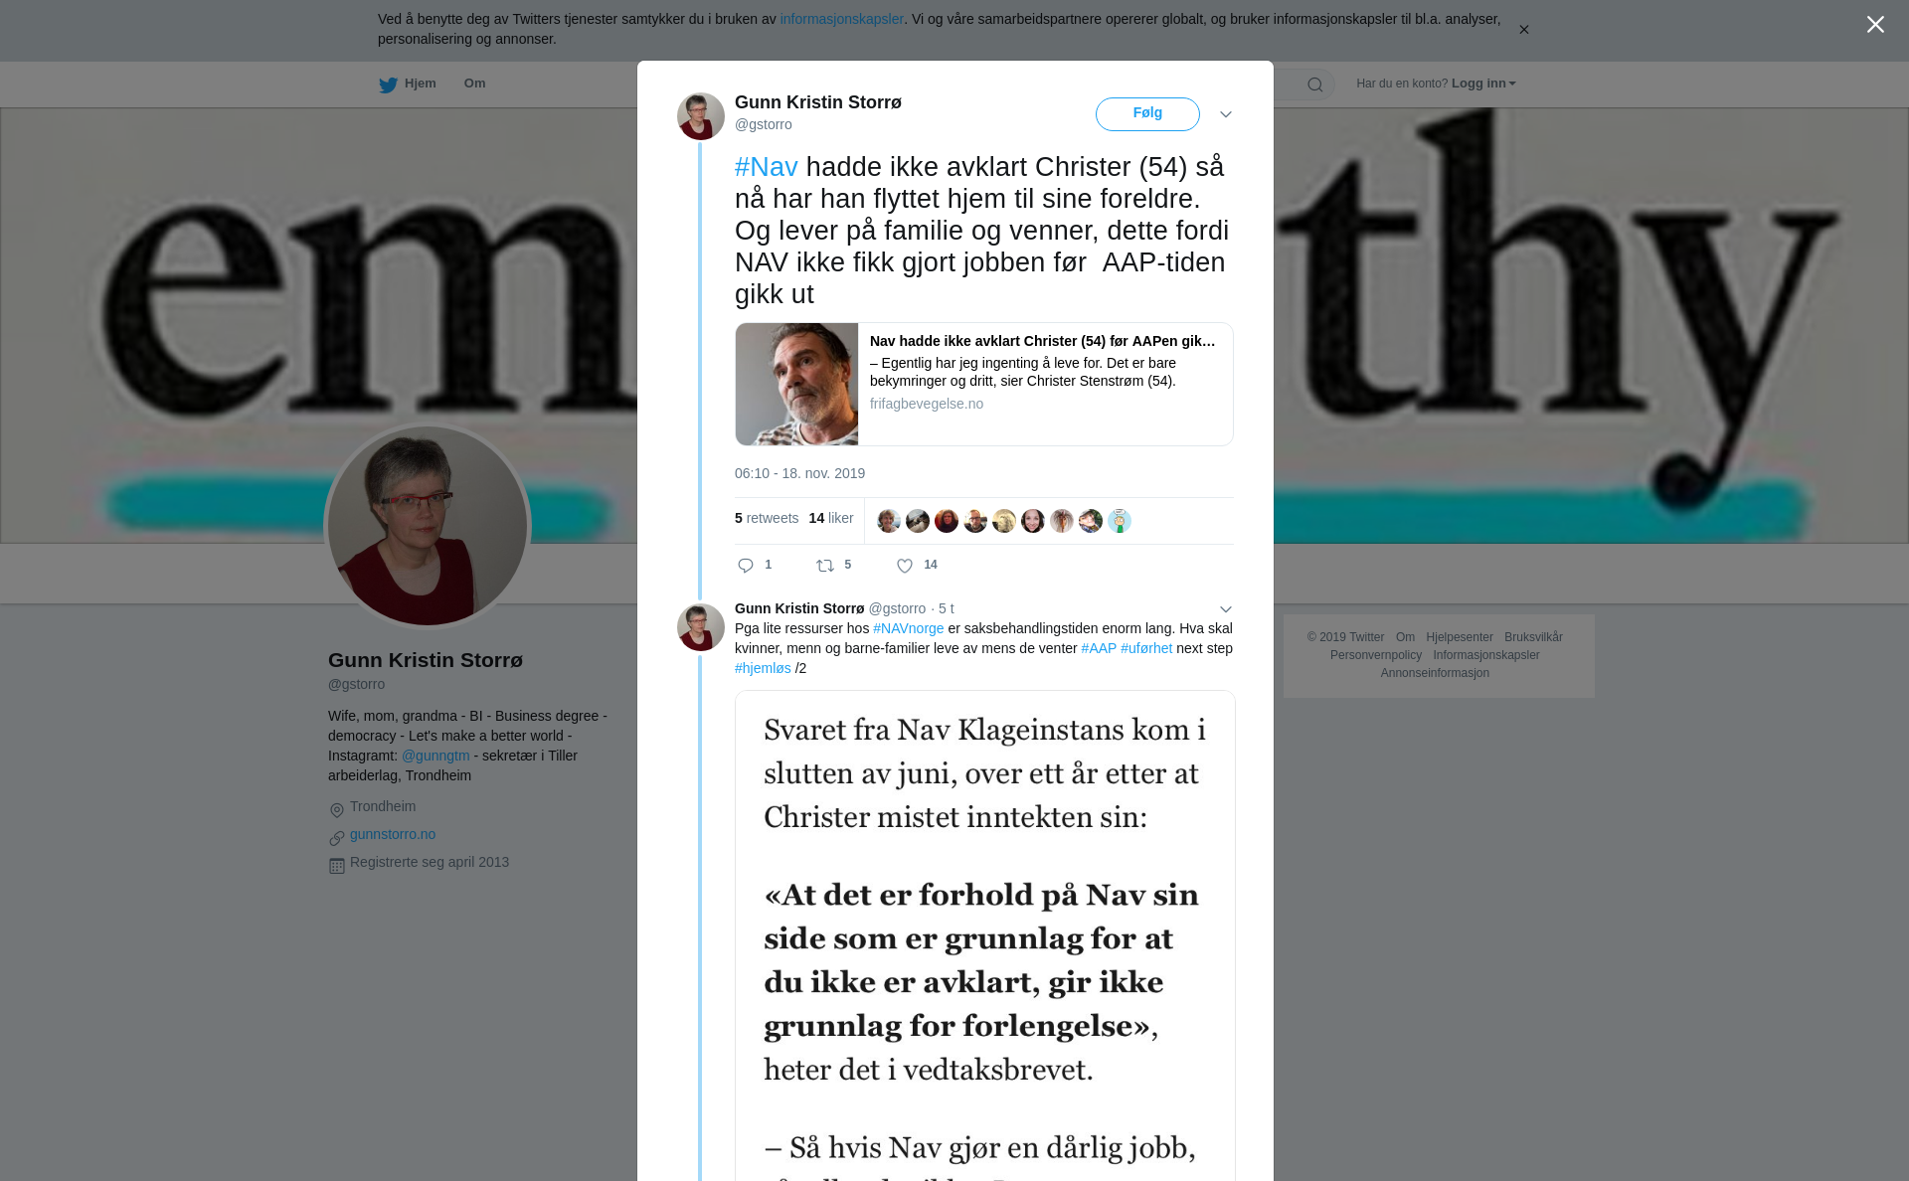View the list of 5 retweets
Image resolution: width=1909 pixels, height=1181 pixels.
click(x=767, y=519)
